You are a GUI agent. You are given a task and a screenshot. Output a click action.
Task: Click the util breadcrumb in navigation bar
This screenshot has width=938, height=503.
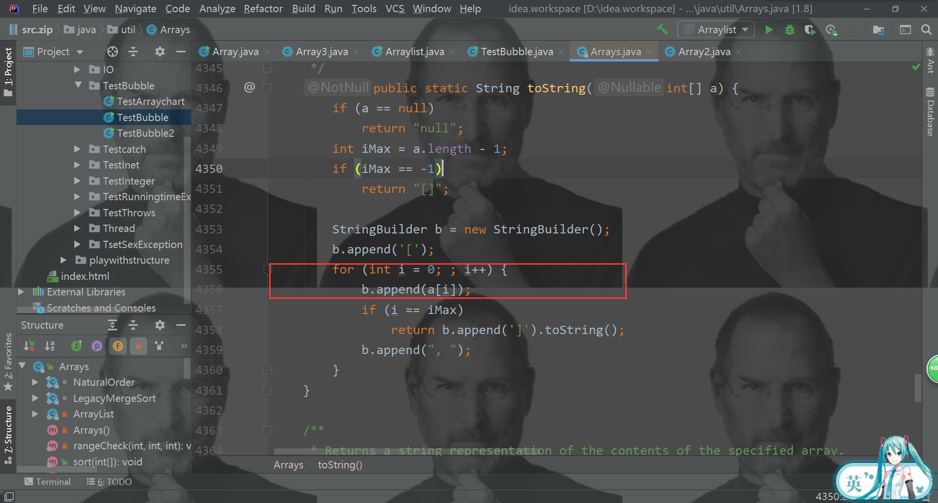coord(122,30)
